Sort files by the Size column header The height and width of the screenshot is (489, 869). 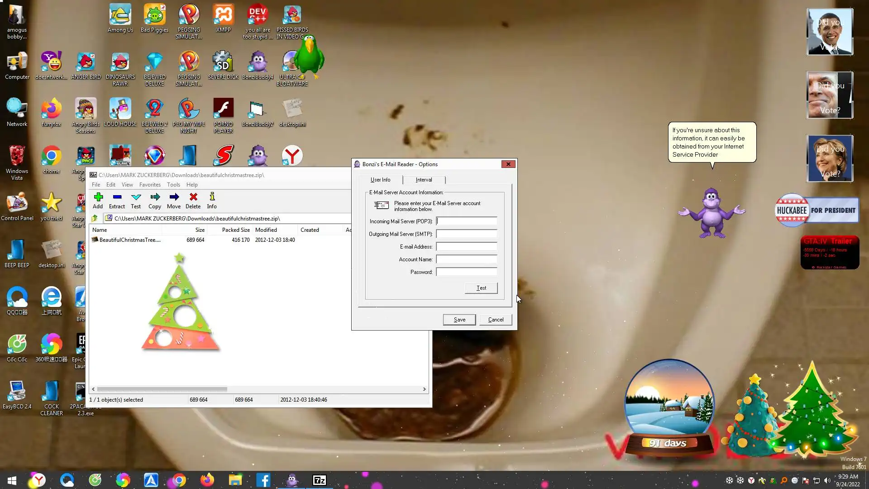pyautogui.click(x=200, y=230)
